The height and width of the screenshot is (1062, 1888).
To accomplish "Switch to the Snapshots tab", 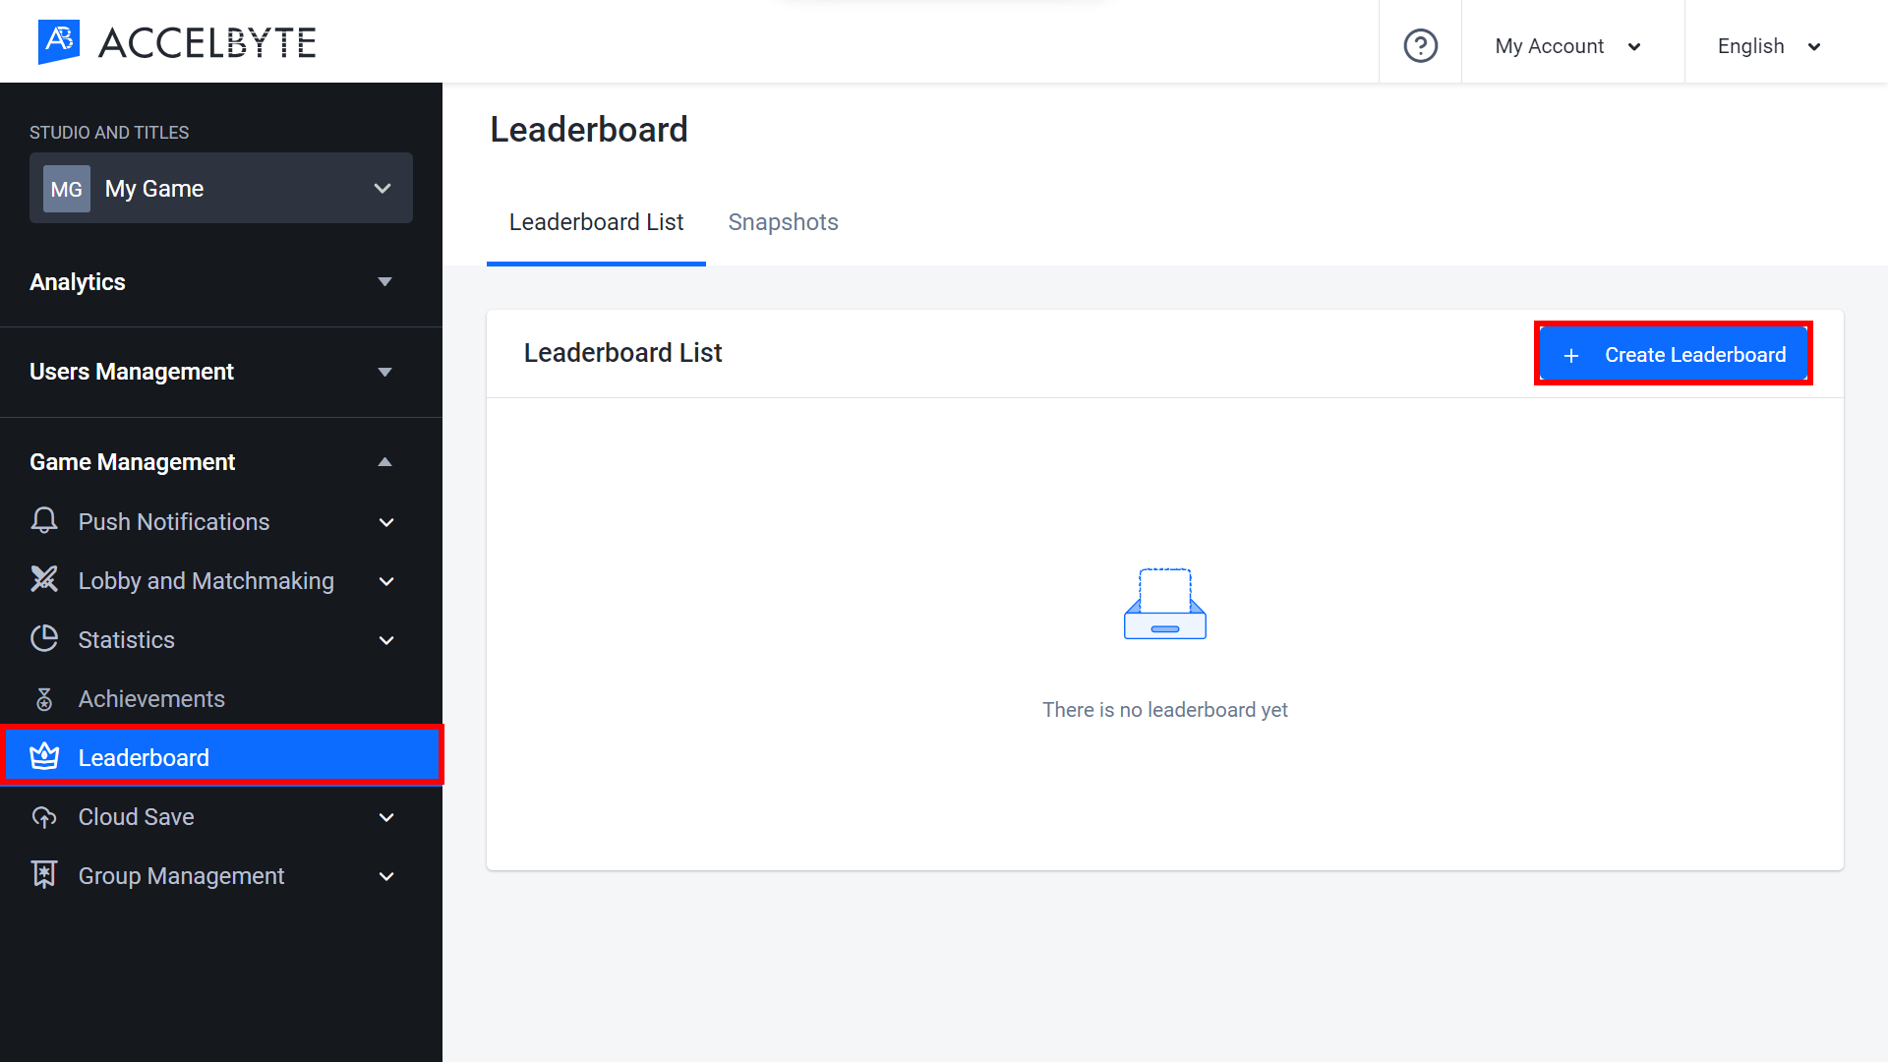I will (782, 220).
